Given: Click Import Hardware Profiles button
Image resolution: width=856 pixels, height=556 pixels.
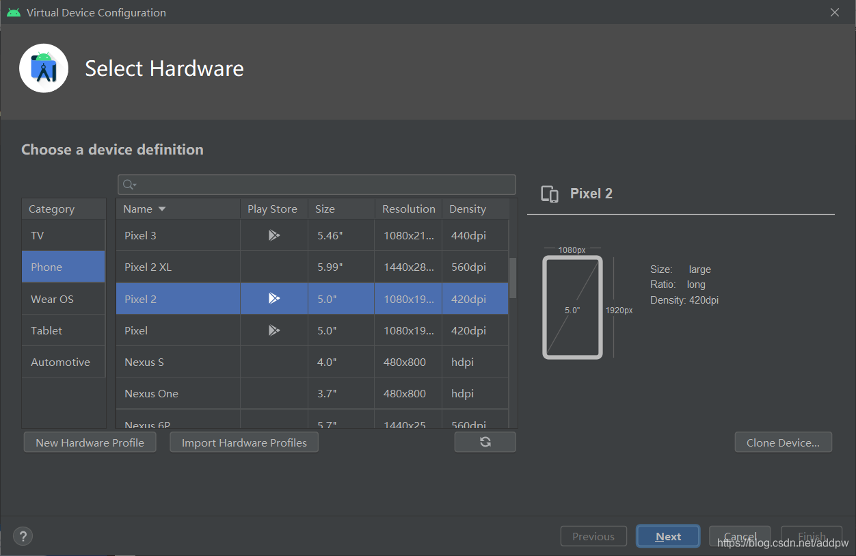Looking at the screenshot, I should pyautogui.click(x=244, y=442).
